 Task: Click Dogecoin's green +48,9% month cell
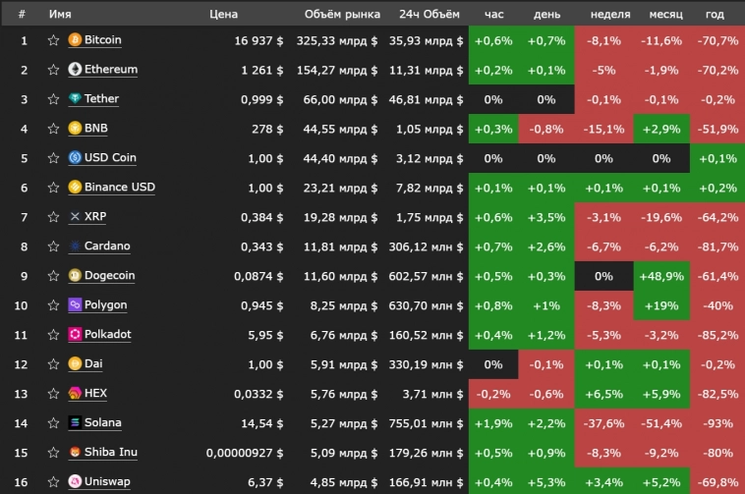tap(661, 276)
